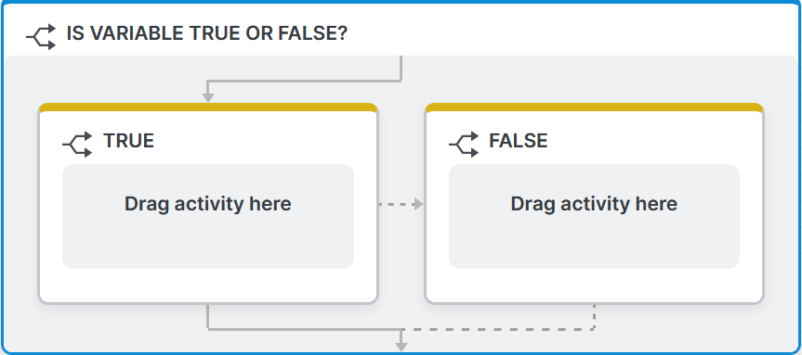802x355 pixels.
Task: Click empty white area below FALSE drop zone
Action: (595, 285)
